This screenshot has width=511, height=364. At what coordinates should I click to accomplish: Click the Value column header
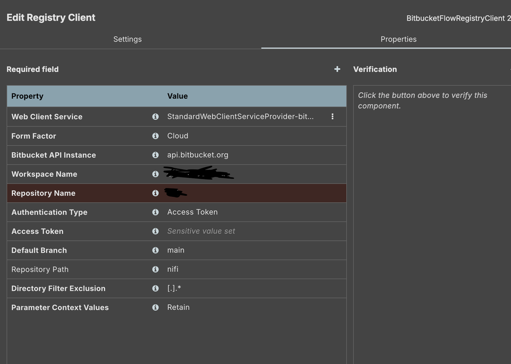tap(177, 96)
